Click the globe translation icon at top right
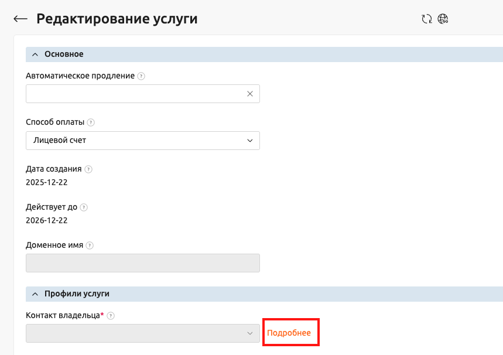The width and height of the screenshot is (503, 355). click(443, 18)
